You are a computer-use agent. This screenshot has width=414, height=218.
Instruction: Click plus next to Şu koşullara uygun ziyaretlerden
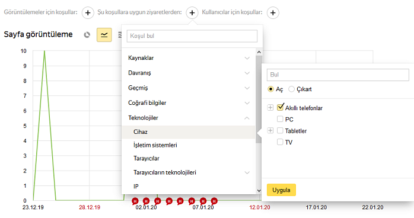(192, 12)
